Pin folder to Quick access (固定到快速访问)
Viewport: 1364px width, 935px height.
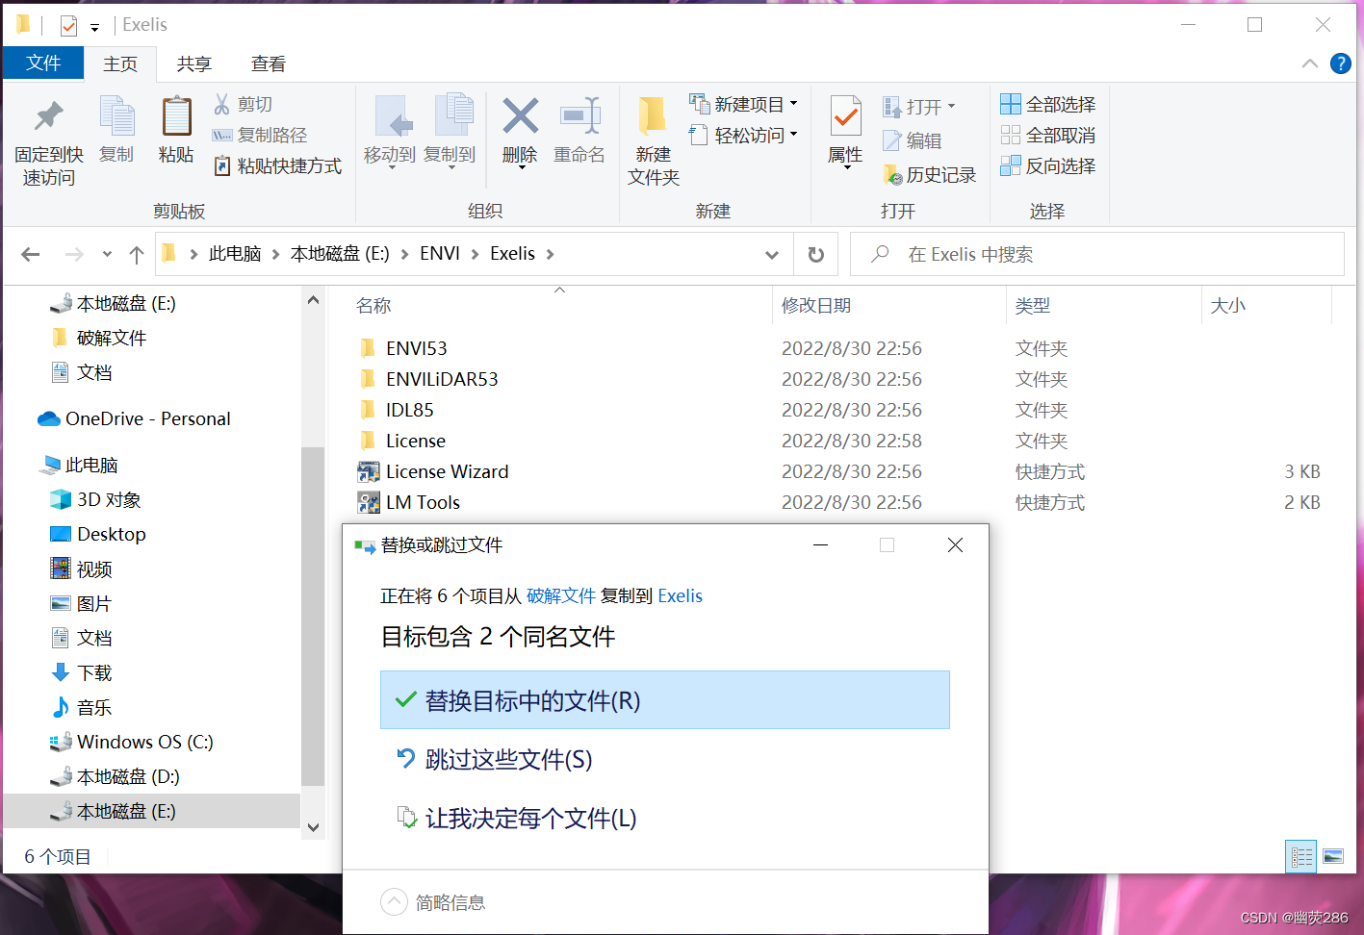coord(49,141)
